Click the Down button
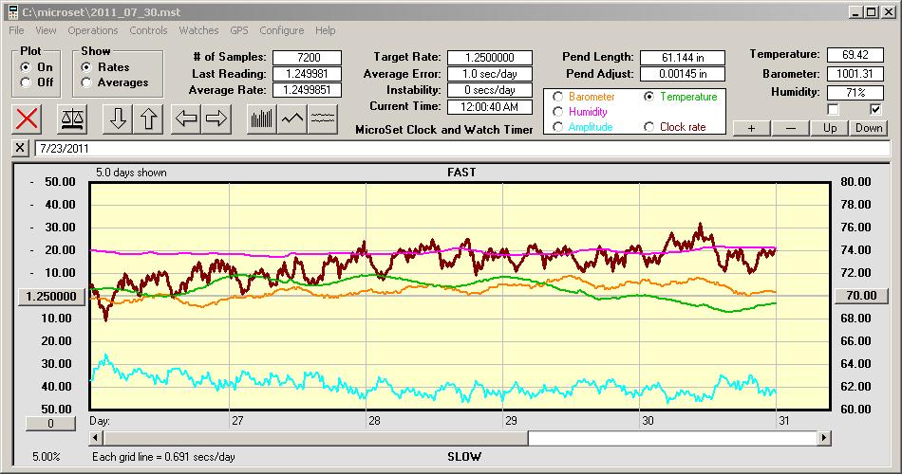This screenshot has height=474, width=902. pyautogui.click(x=869, y=128)
